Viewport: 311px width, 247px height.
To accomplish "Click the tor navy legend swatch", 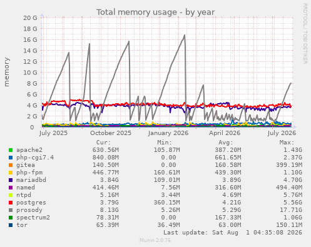I will click(x=11, y=225).
